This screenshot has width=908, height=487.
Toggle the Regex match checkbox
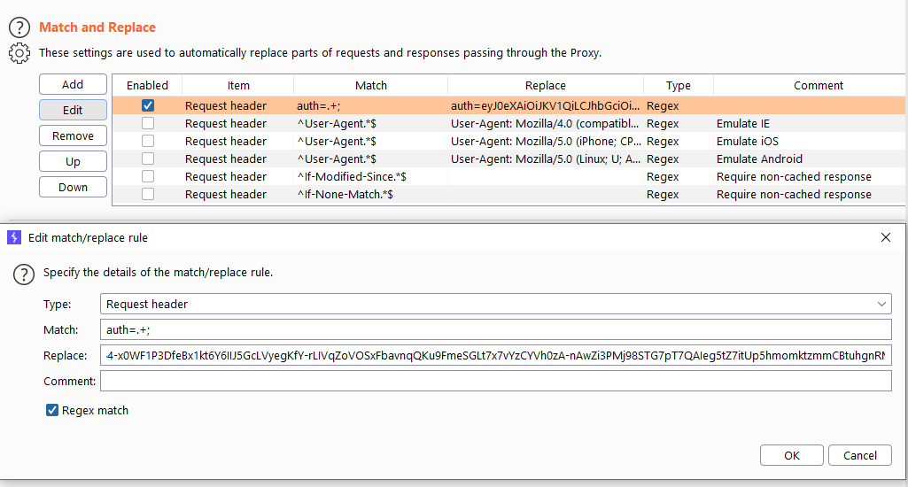click(x=53, y=410)
